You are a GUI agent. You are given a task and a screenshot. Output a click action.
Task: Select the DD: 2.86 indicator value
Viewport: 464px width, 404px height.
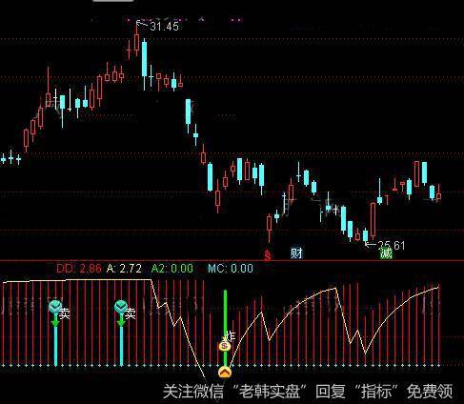click(x=79, y=269)
